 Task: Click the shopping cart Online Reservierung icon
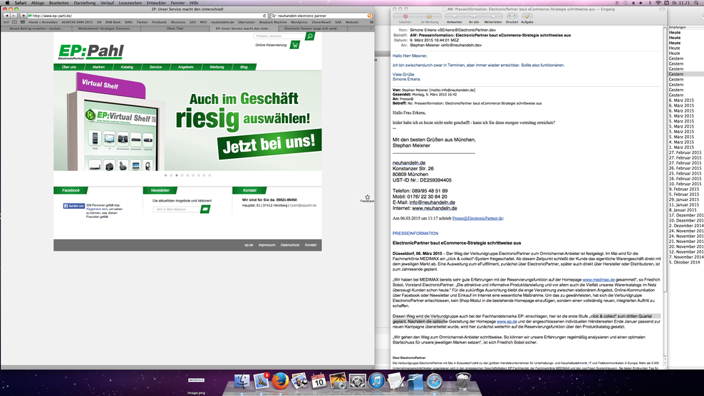pyautogui.click(x=295, y=45)
